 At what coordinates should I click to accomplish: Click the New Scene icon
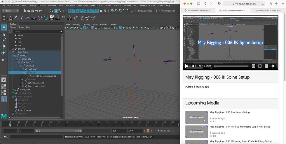click(25, 11)
